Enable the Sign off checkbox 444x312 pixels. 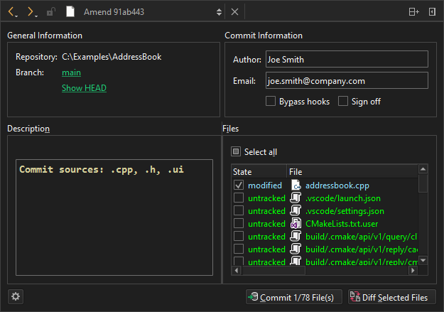(344, 102)
